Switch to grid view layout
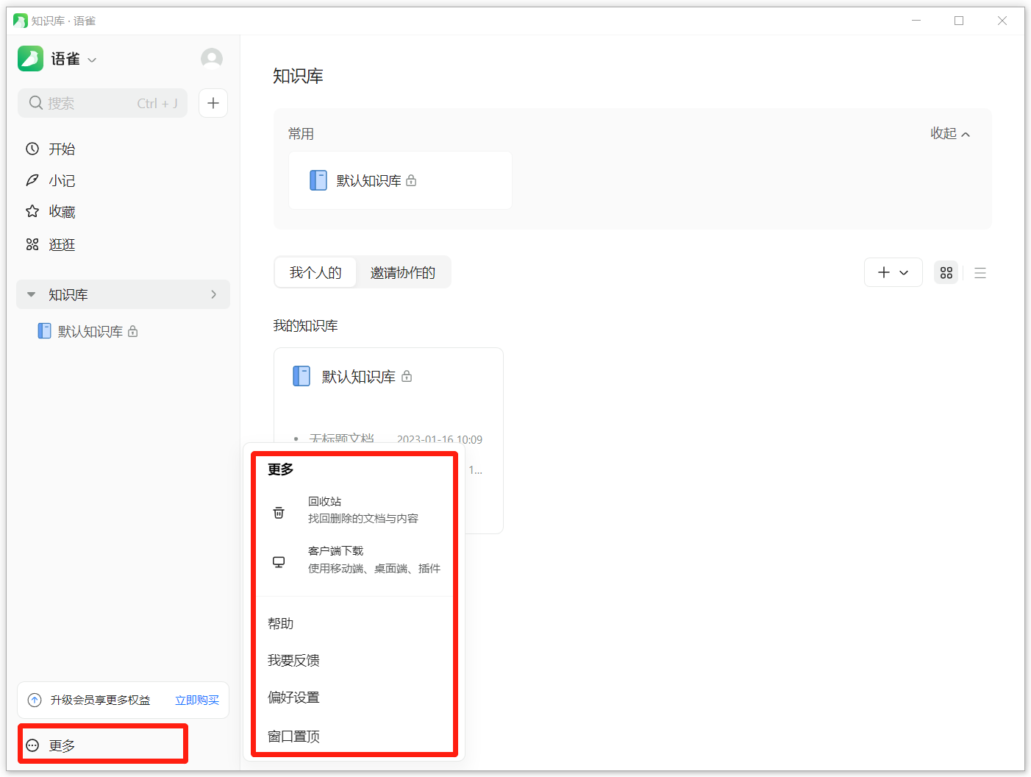 tap(946, 273)
